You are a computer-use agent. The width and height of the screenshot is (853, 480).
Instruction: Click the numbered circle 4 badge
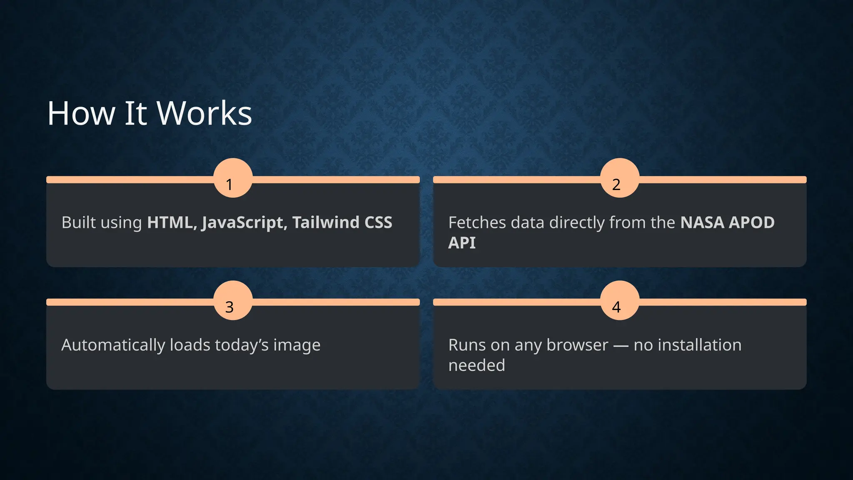tap(620, 300)
